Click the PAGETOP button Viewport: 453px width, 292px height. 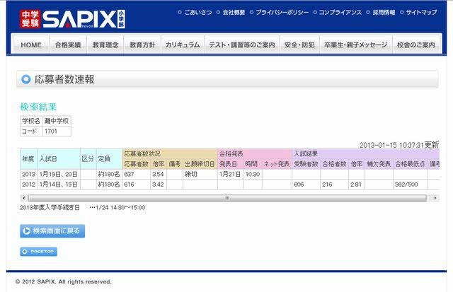(x=38, y=252)
